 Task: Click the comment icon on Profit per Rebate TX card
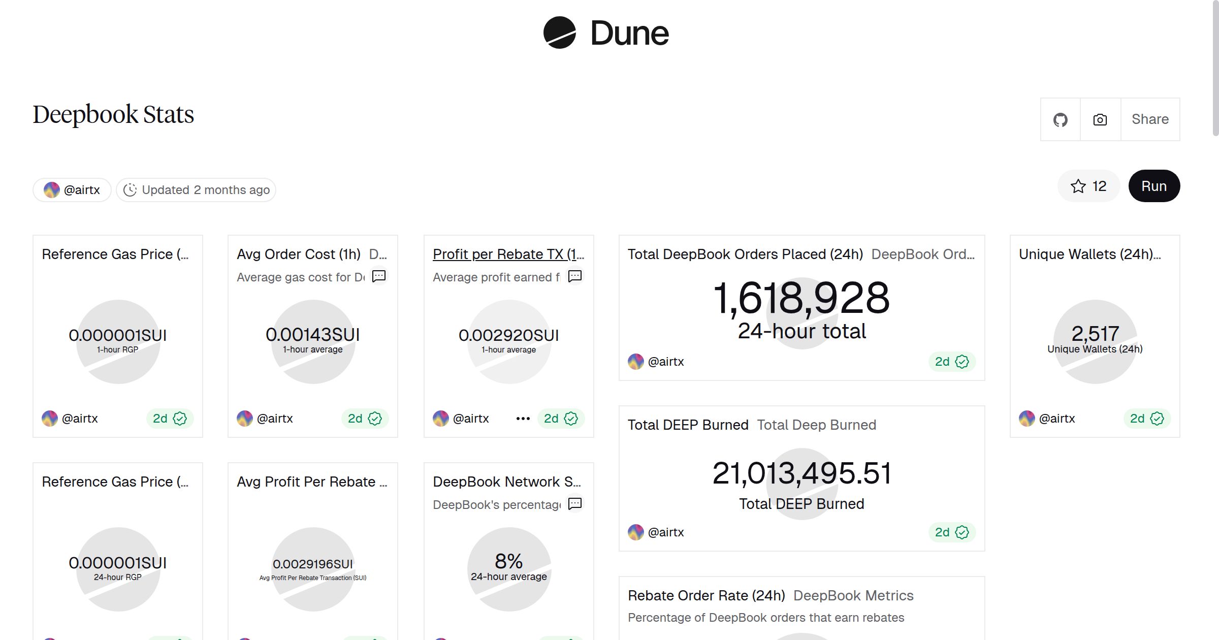point(574,276)
